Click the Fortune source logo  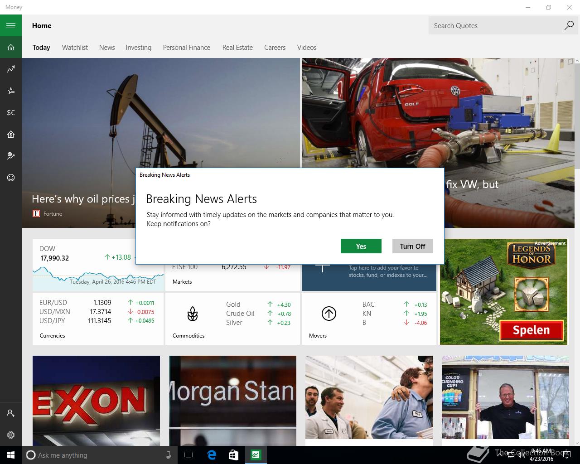(36, 213)
